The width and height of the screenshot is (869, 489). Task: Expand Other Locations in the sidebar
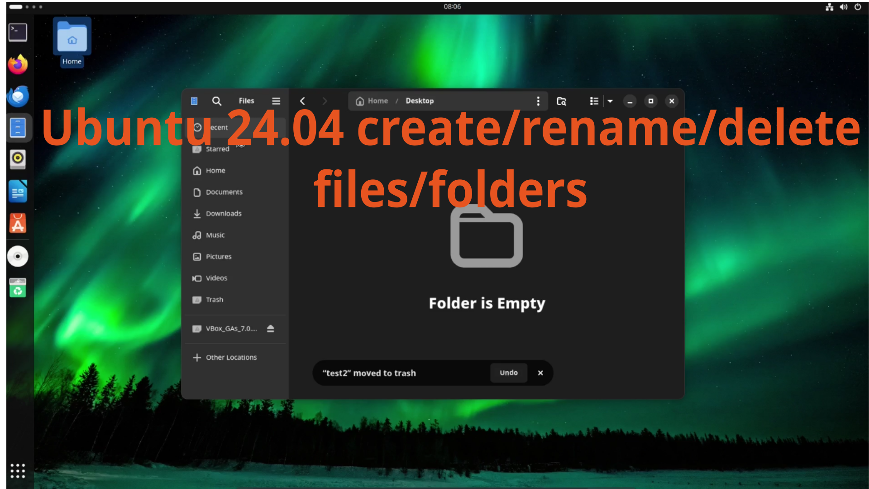click(231, 358)
